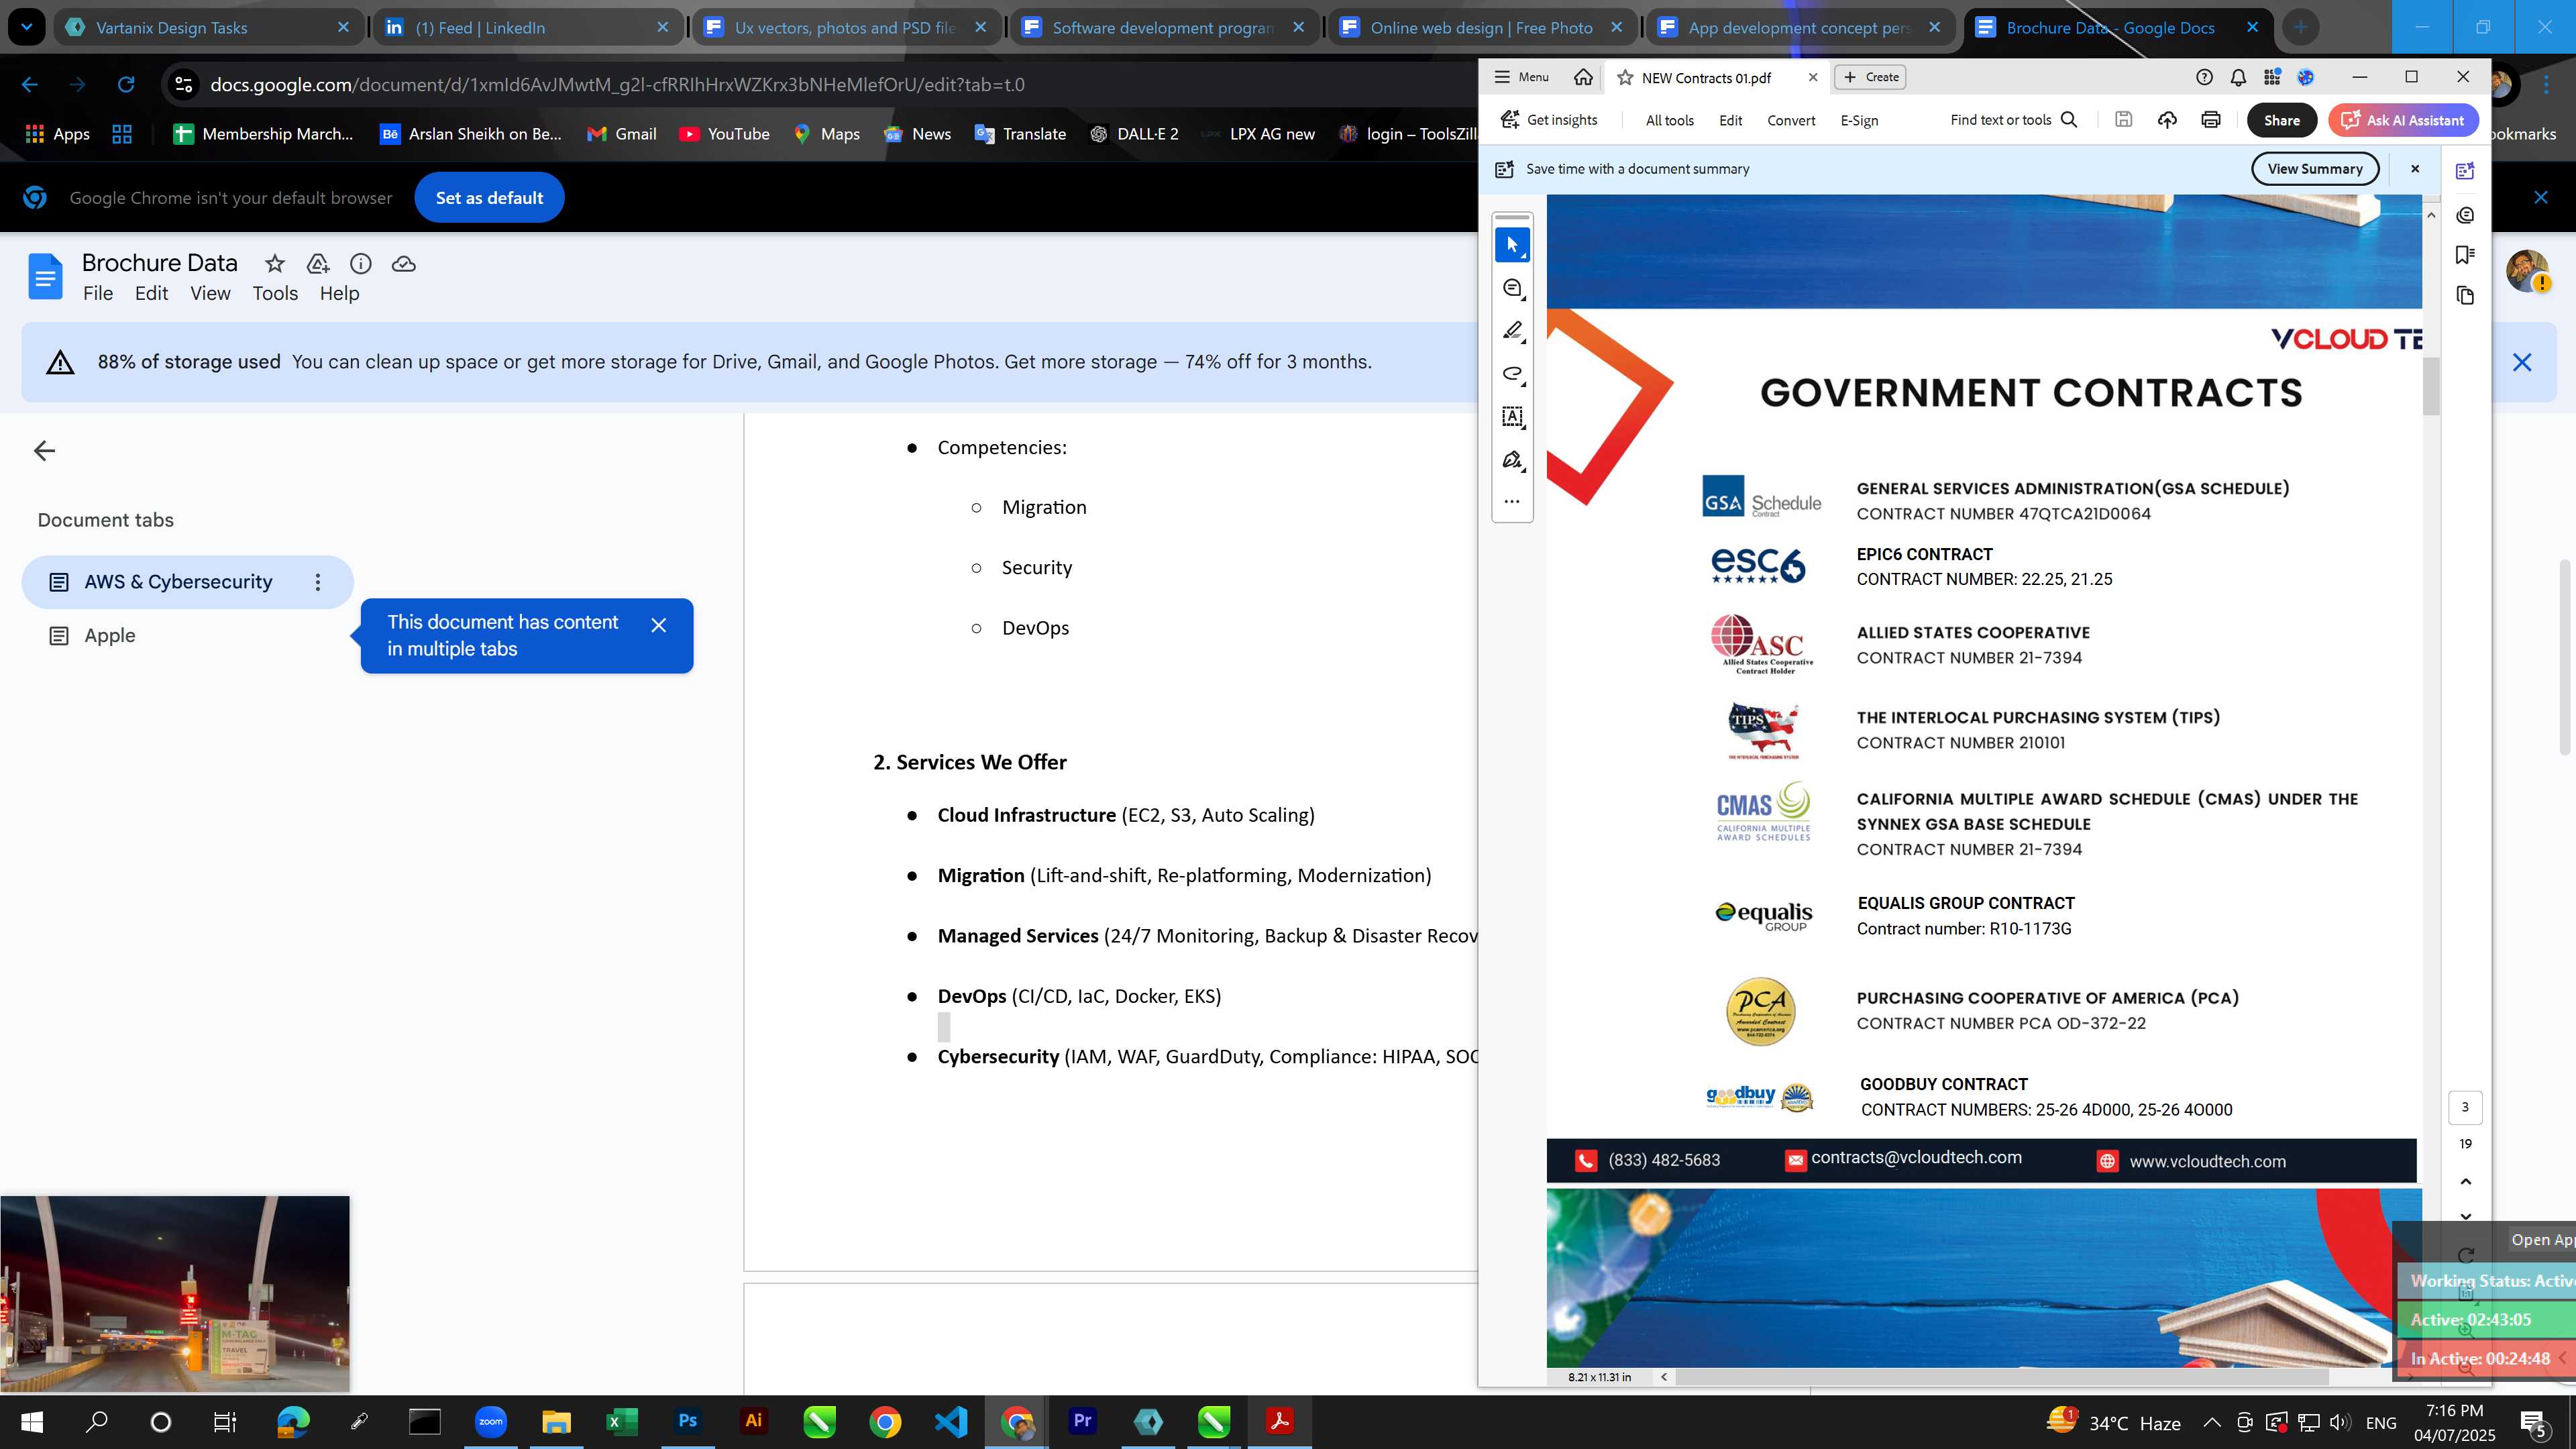Click Create button in Acrobat
Viewport: 2576px width, 1449px height.
1870,77
